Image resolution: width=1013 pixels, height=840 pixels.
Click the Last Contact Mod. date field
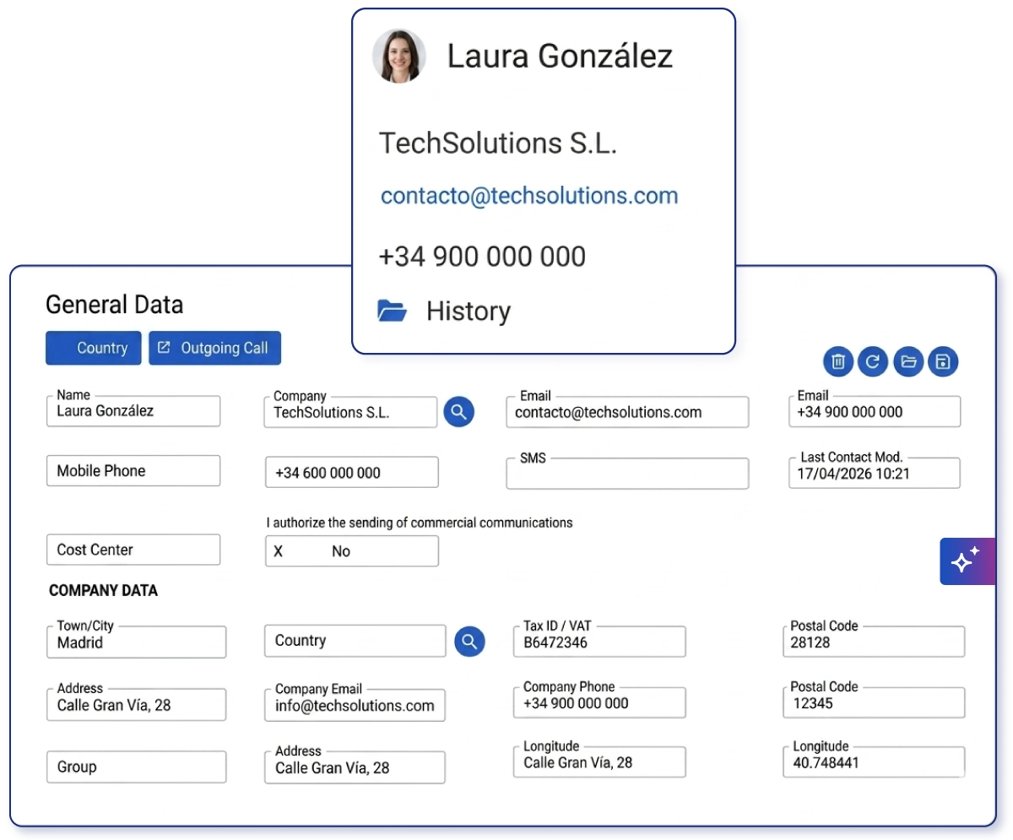point(874,473)
